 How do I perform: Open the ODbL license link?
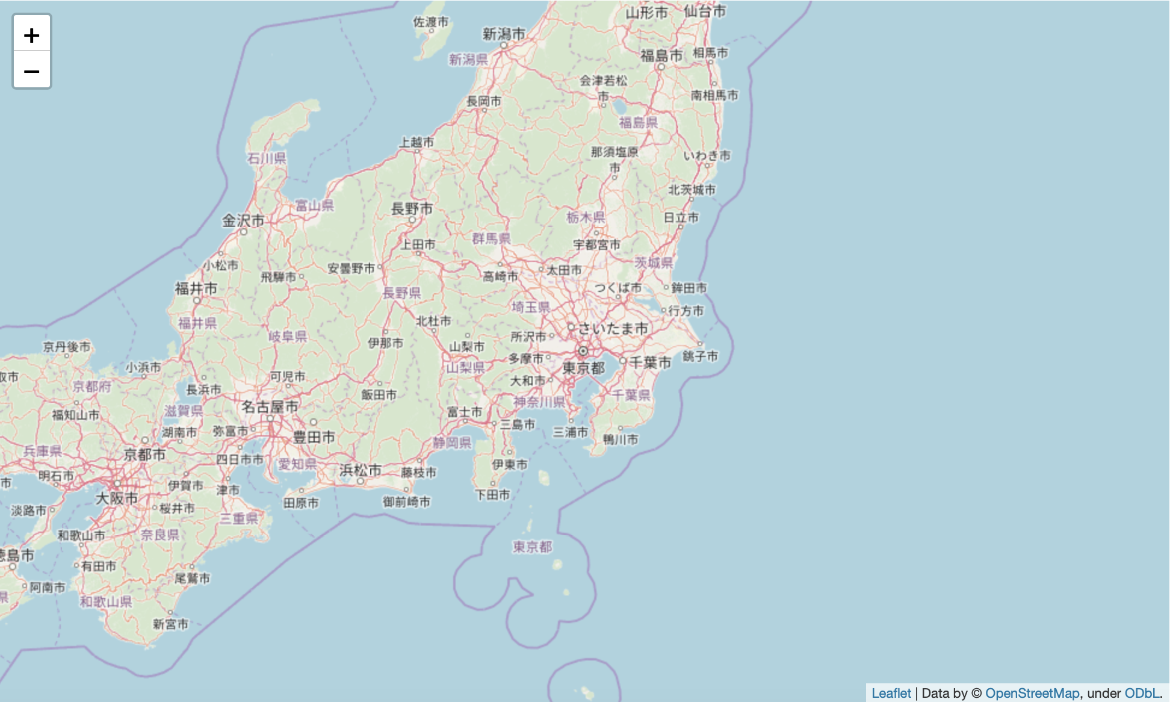point(1141,693)
